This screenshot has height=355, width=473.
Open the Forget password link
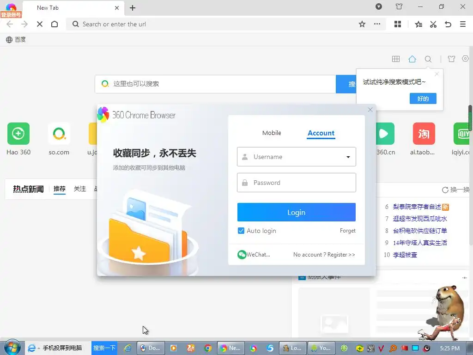[x=347, y=231]
